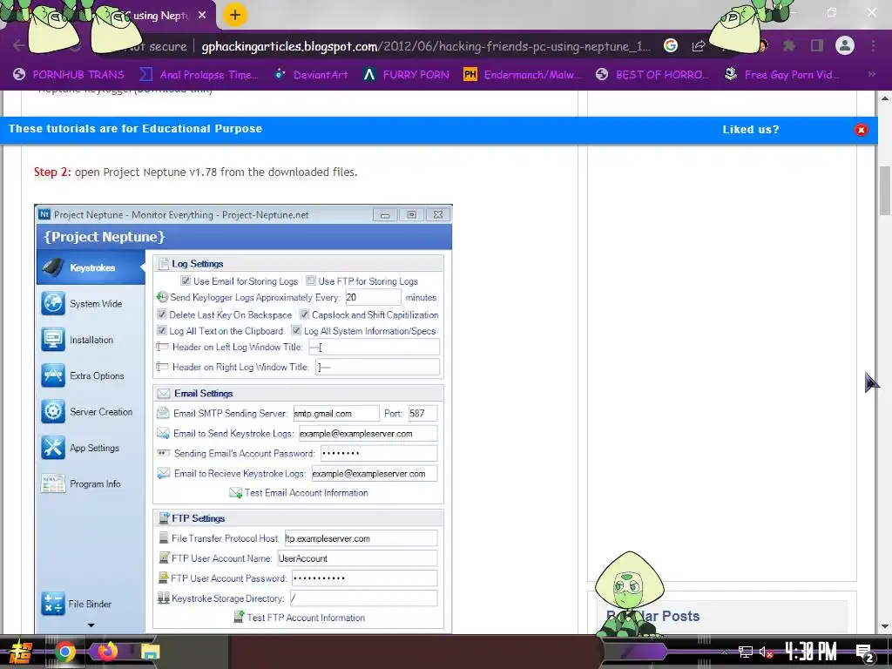Screen dimensions: 892x669
Task: Toggle Delete Last Key On Backspace
Action: coord(161,314)
